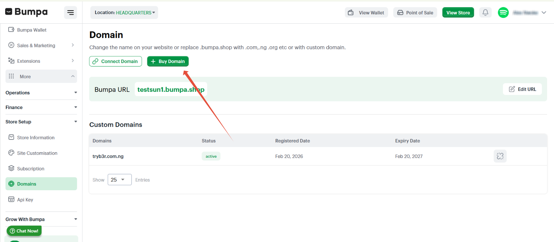
Task: Click the Bumpa Wallet icon
Action: coord(11,29)
